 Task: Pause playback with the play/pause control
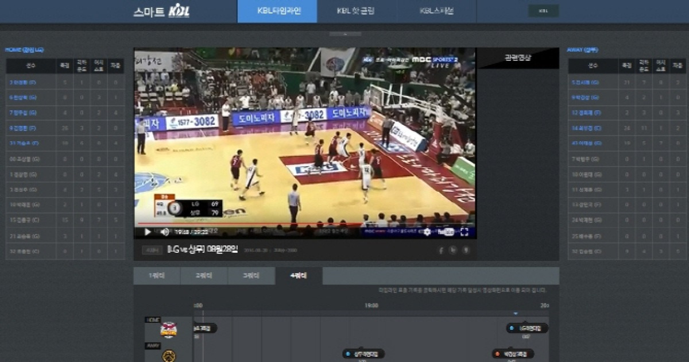[x=147, y=232]
